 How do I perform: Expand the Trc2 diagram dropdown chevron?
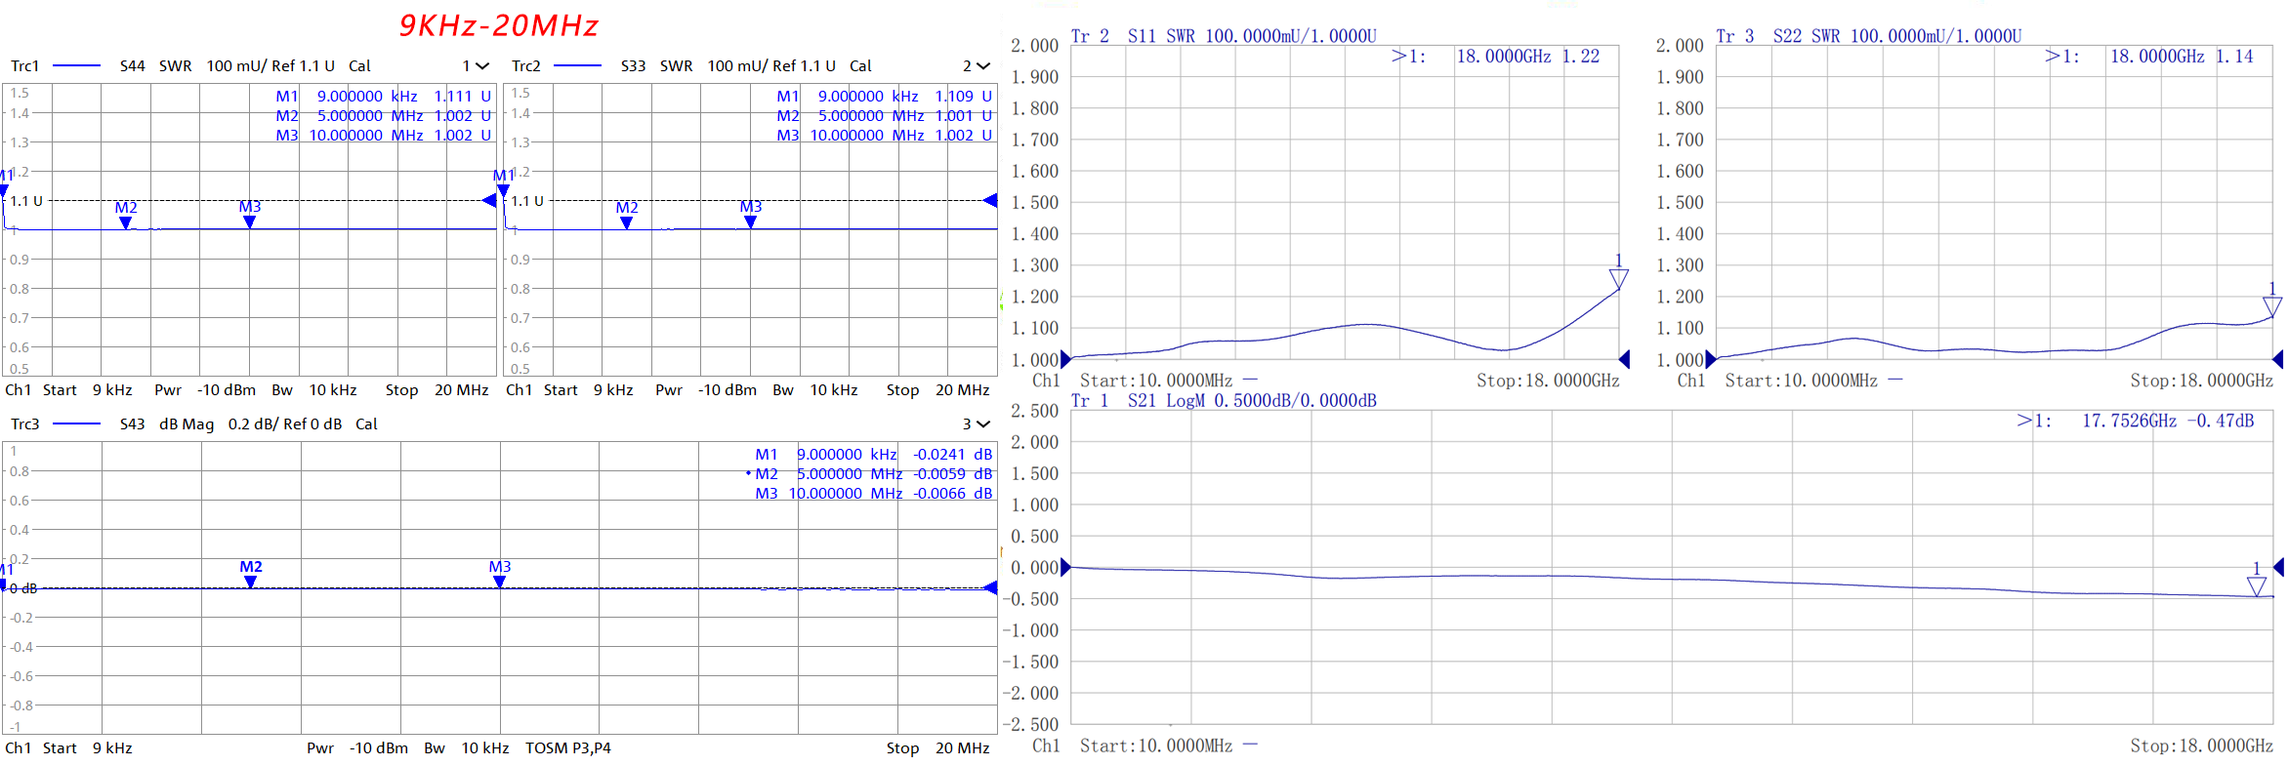[982, 66]
